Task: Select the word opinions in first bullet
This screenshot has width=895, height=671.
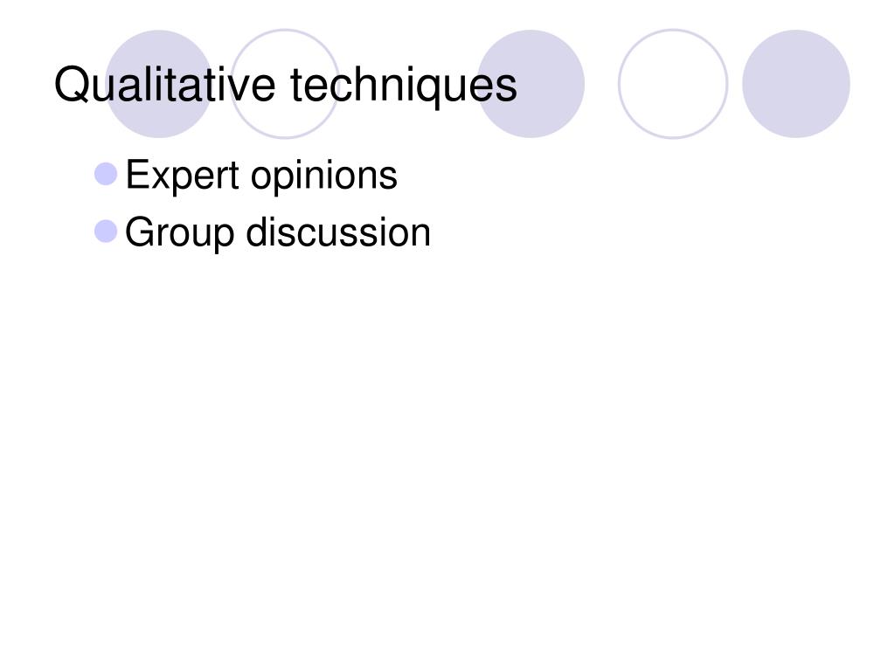Action: [x=324, y=176]
